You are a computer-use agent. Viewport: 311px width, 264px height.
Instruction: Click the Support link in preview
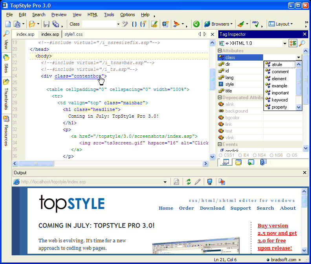[241, 208]
